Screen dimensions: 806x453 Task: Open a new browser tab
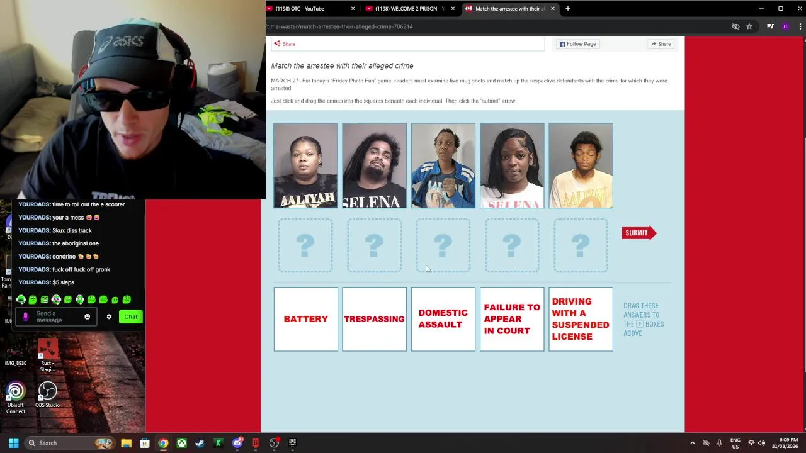point(567,9)
